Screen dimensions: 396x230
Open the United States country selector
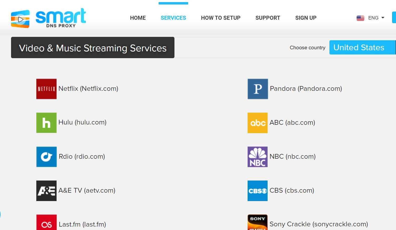pyautogui.click(x=362, y=47)
